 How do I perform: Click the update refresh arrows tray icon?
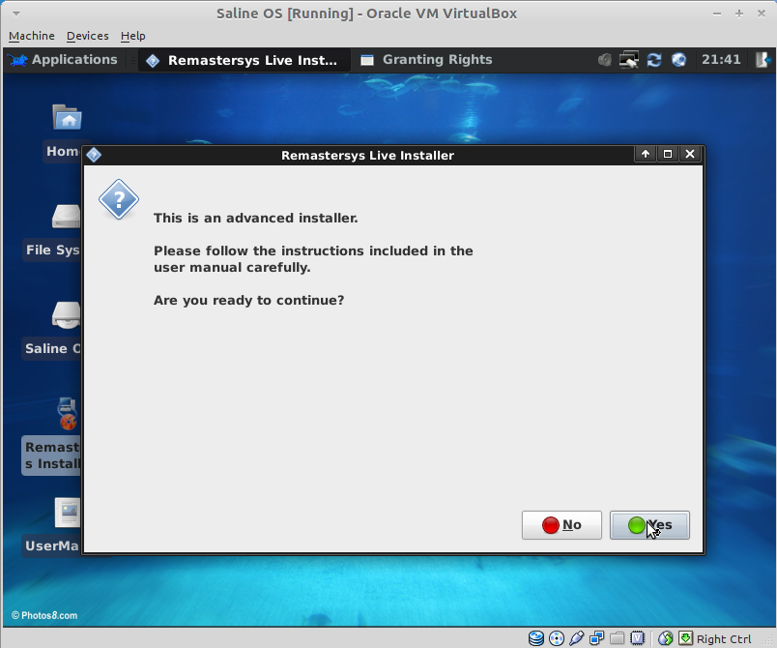(654, 60)
